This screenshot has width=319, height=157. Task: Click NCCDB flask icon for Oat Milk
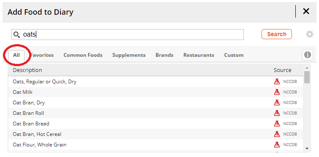(x=277, y=92)
